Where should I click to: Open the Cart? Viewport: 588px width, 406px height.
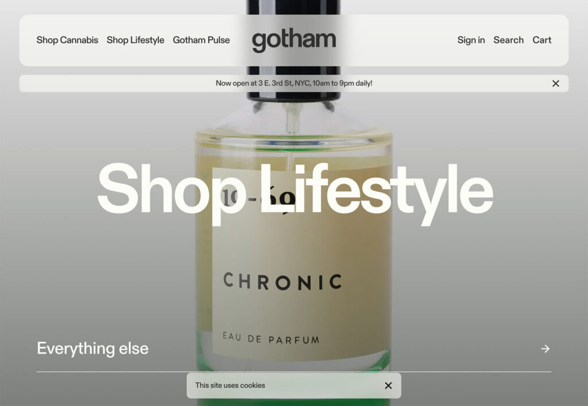(x=542, y=40)
